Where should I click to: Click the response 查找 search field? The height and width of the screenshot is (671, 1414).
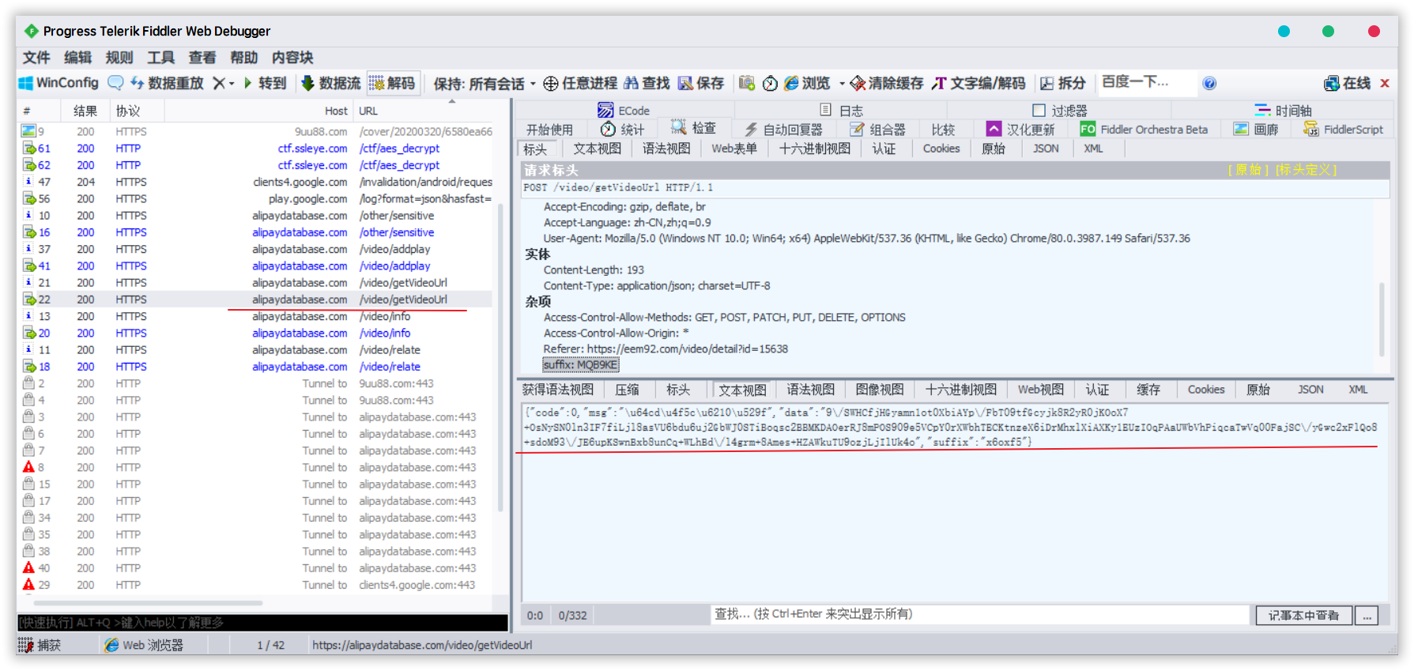[980, 614]
